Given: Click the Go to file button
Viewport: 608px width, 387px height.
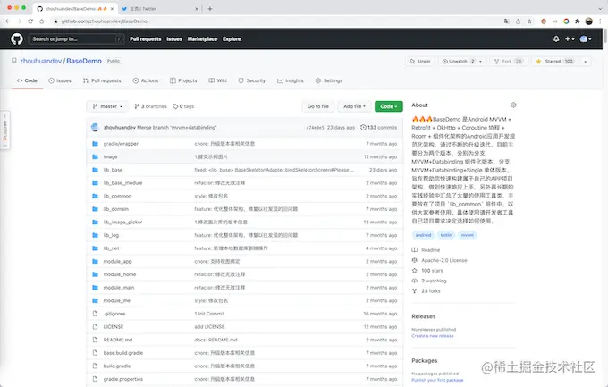Looking at the screenshot, I should (x=318, y=106).
